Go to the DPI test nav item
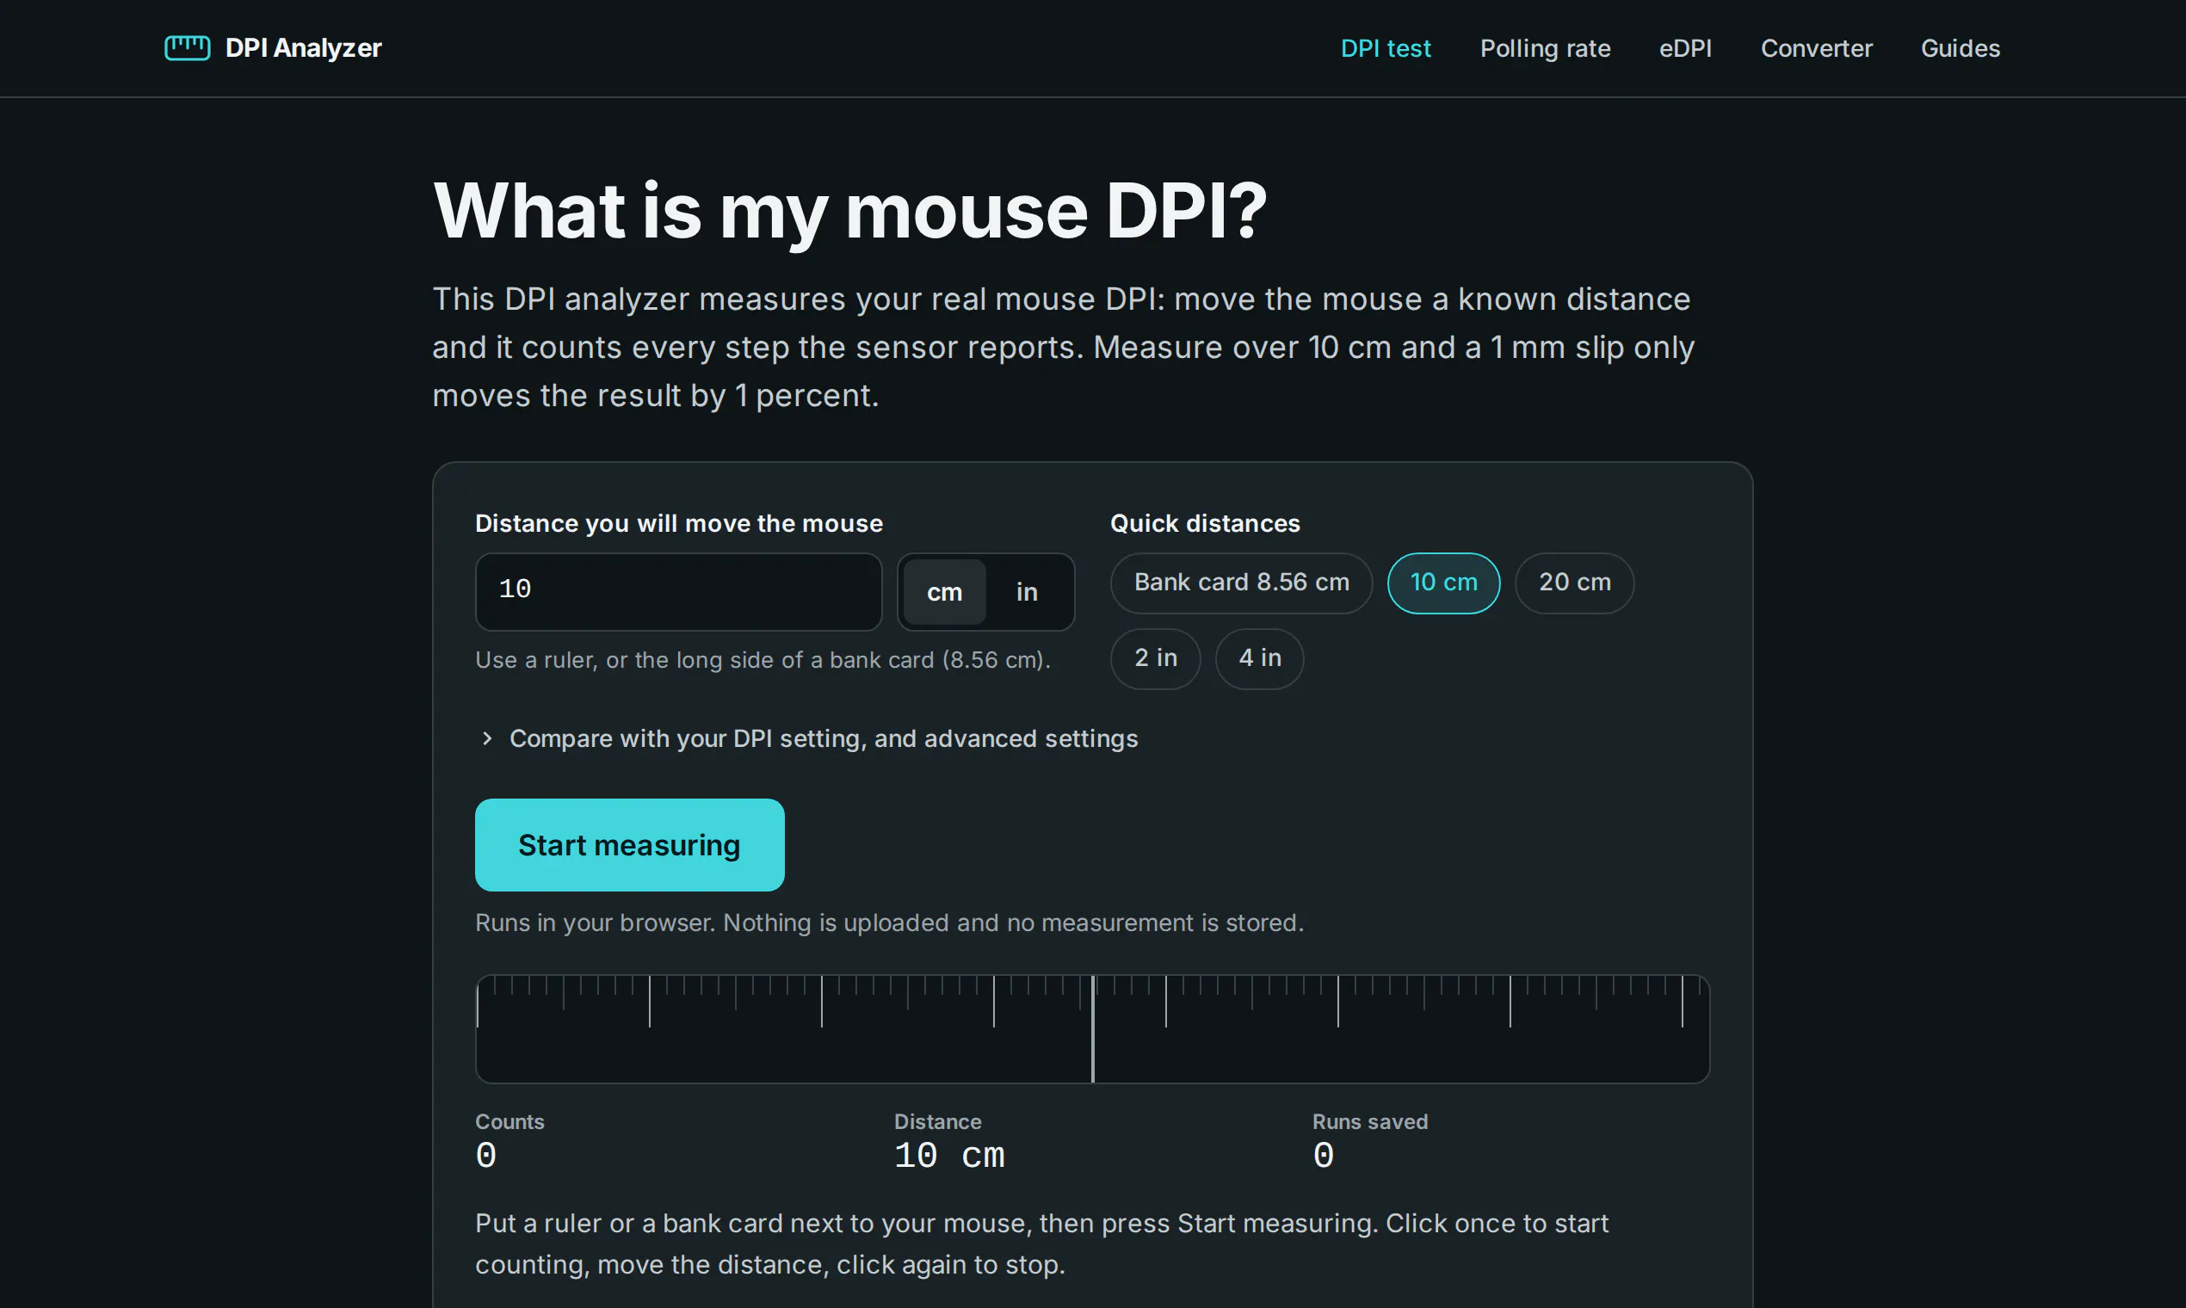2186x1308 pixels. 1386,48
